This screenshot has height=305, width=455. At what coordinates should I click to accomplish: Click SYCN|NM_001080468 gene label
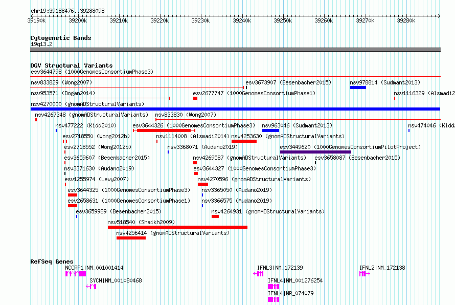pos(116,280)
